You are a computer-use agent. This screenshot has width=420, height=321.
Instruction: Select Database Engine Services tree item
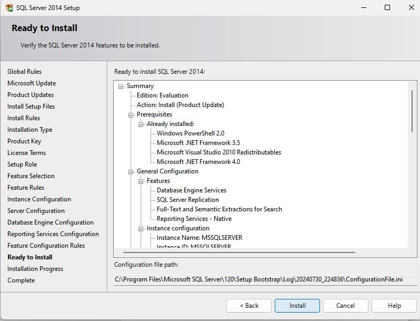tap(192, 190)
